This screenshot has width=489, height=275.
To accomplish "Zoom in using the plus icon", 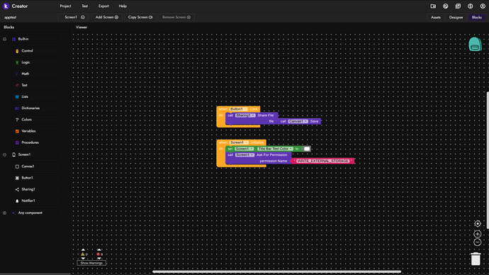I will pos(478,234).
